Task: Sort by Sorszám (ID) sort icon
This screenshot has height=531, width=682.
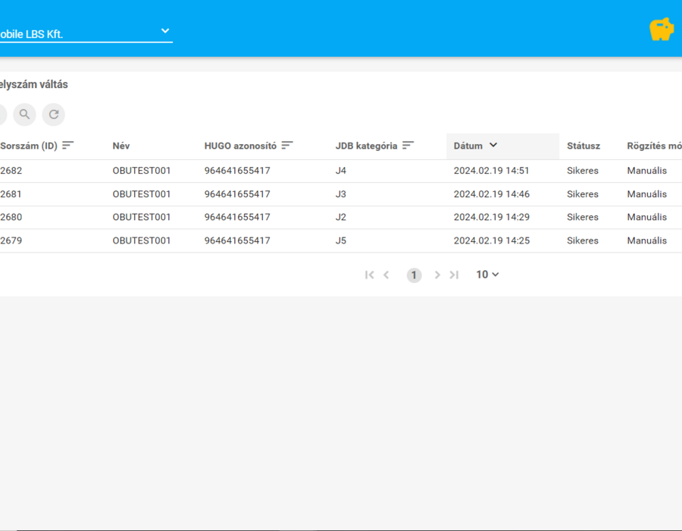Action: point(68,146)
